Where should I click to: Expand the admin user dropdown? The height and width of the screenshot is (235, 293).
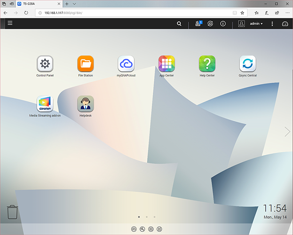click(x=256, y=23)
